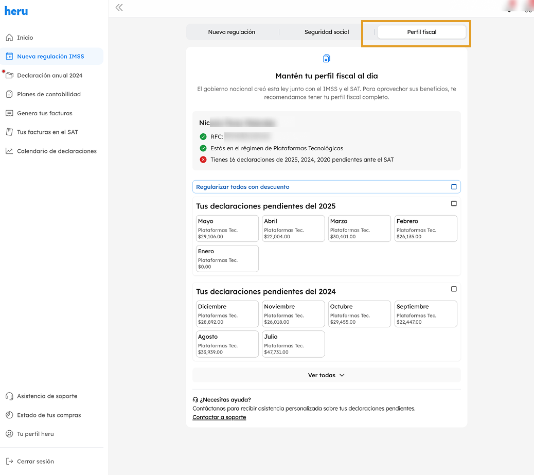
Task: Click the blue documents icon above the heading
Action: (x=326, y=59)
